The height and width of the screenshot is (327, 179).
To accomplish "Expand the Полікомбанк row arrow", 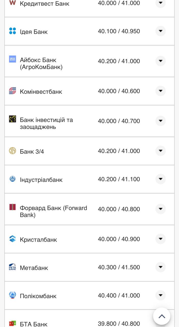I will pyautogui.click(x=160, y=295).
